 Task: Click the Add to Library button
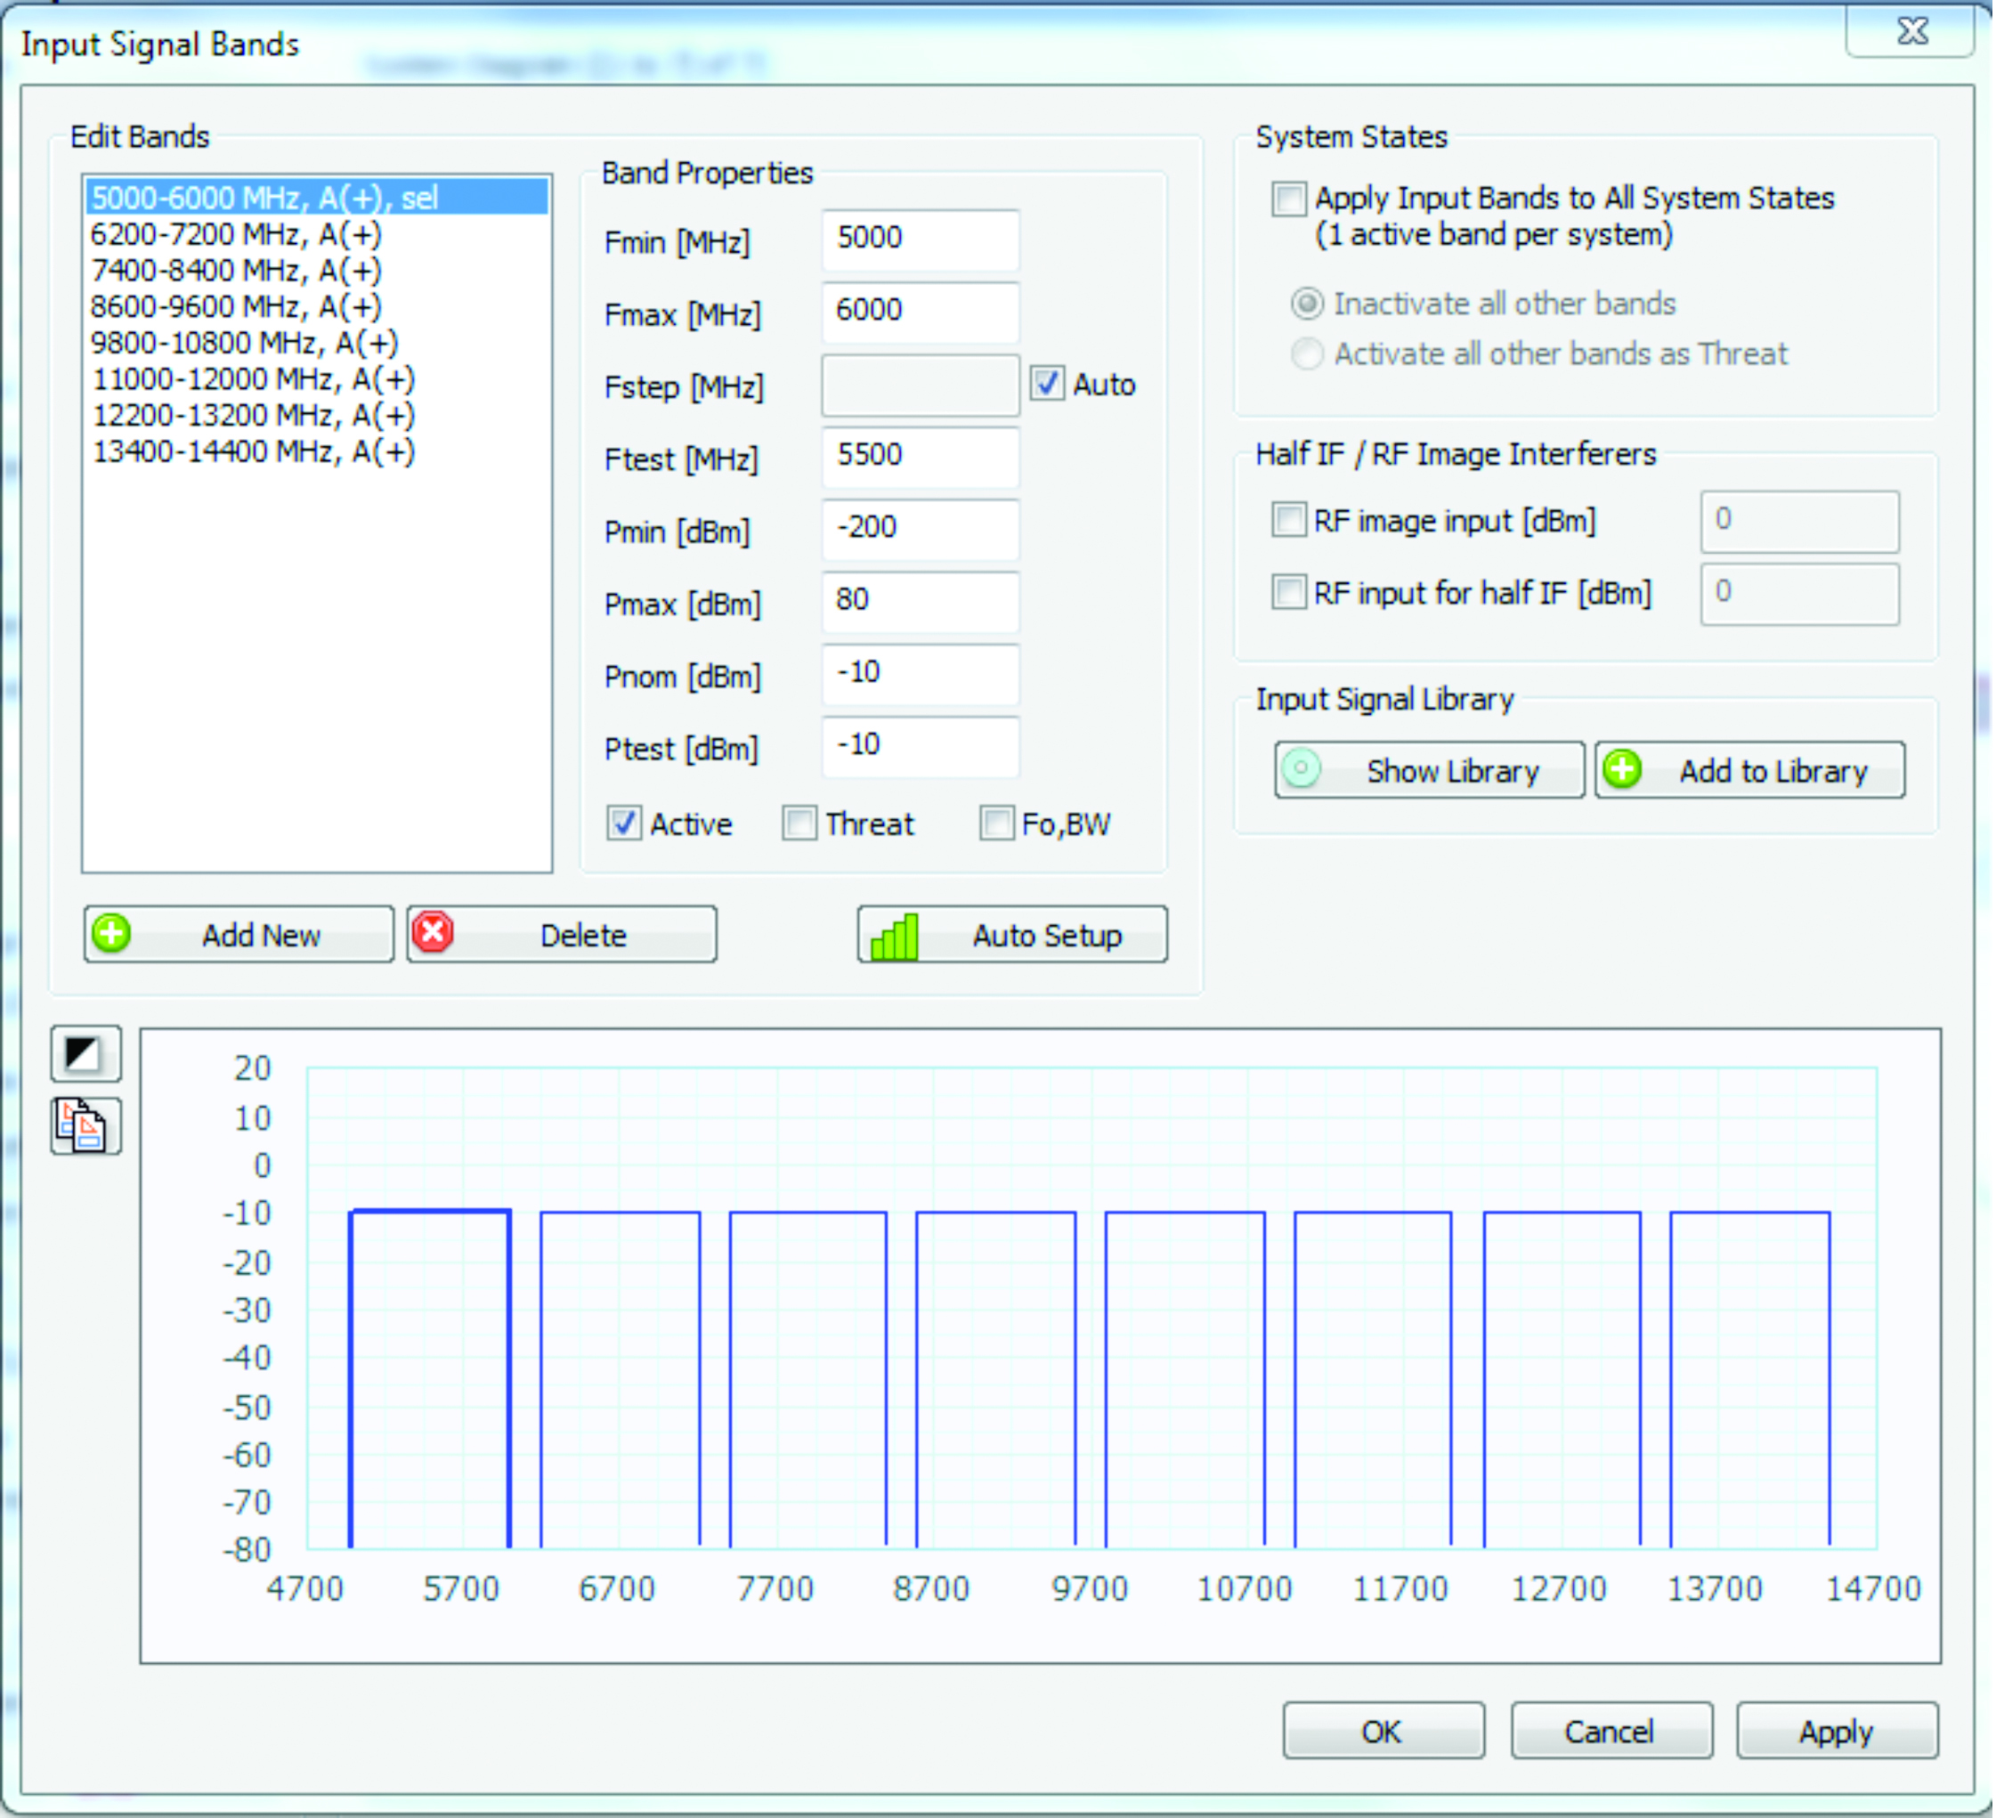(x=1749, y=770)
